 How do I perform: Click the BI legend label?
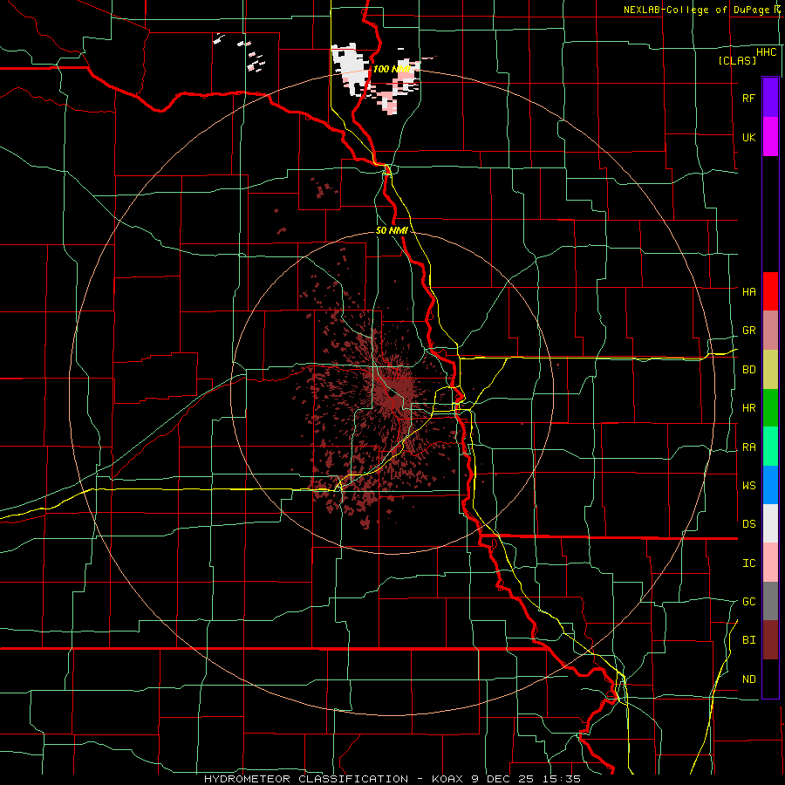tap(748, 640)
